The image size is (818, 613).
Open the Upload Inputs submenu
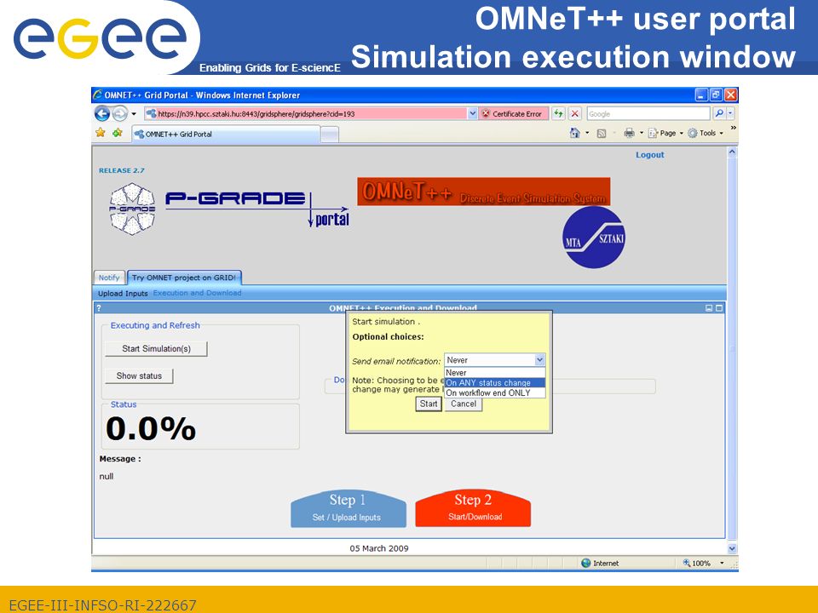click(123, 294)
